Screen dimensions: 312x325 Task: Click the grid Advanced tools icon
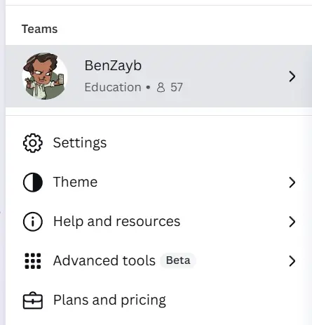(33, 261)
